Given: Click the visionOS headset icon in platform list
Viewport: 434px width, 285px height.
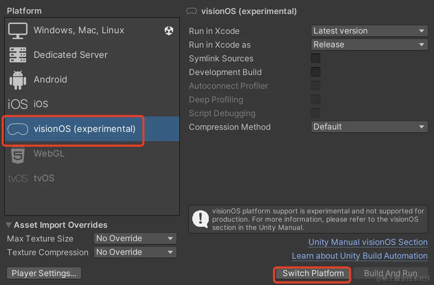Looking at the screenshot, I should 18,129.
